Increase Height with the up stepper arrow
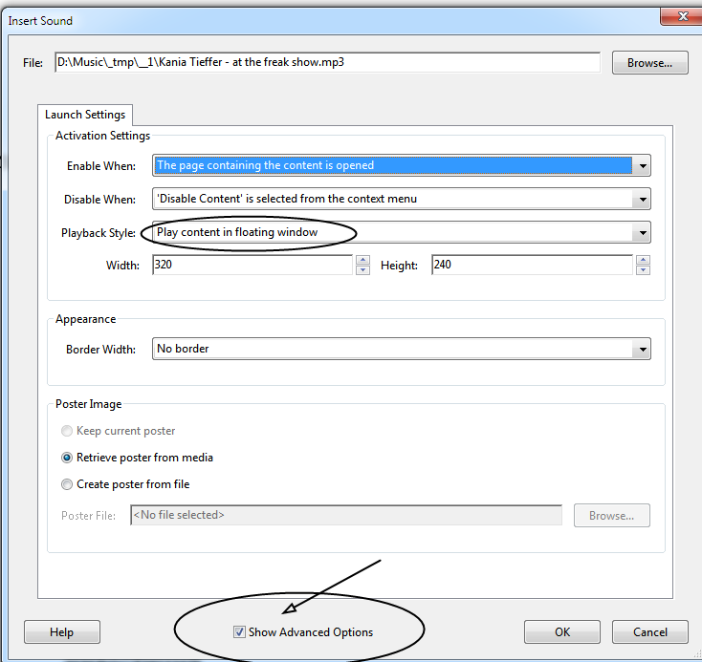Screen dimensions: 702x662 point(643,260)
